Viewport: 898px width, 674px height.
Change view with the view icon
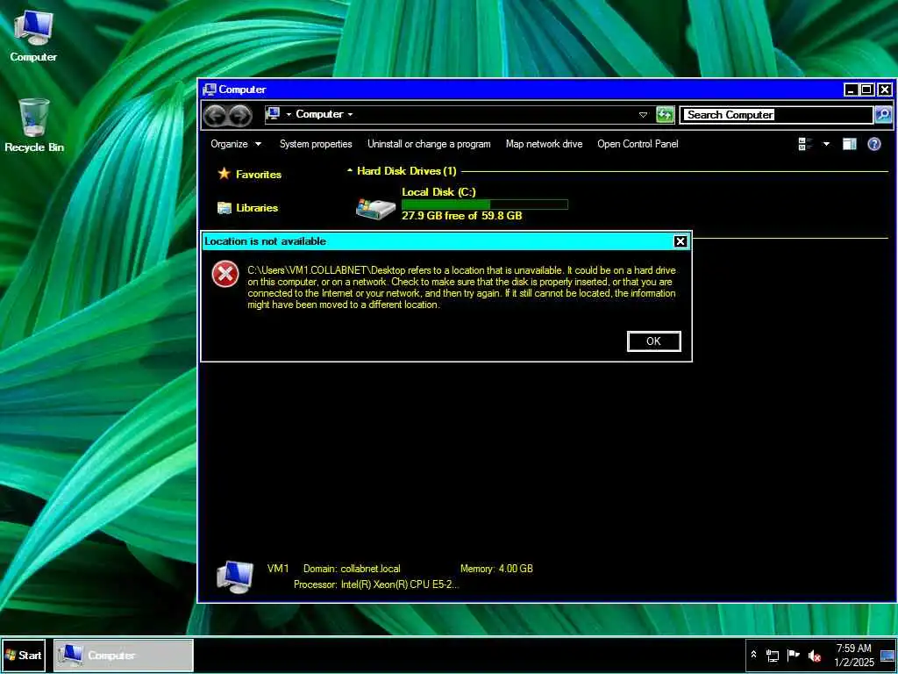pyautogui.click(x=805, y=144)
